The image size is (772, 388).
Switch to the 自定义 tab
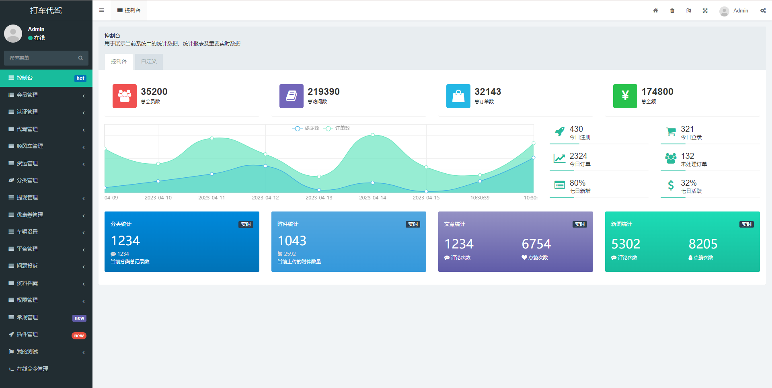[x=149, y=62]
